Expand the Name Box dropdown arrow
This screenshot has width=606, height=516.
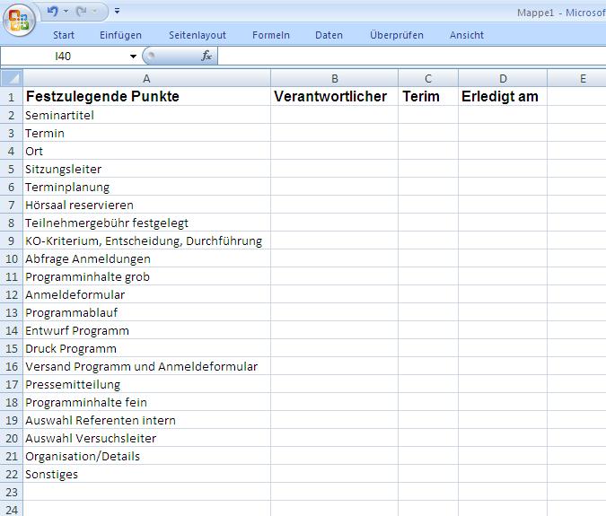[x=134, y=57]
